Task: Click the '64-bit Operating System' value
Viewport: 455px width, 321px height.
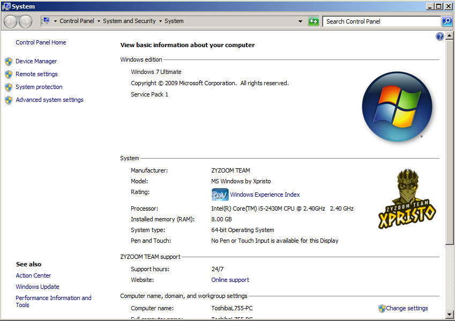Action: pos(243,230)
